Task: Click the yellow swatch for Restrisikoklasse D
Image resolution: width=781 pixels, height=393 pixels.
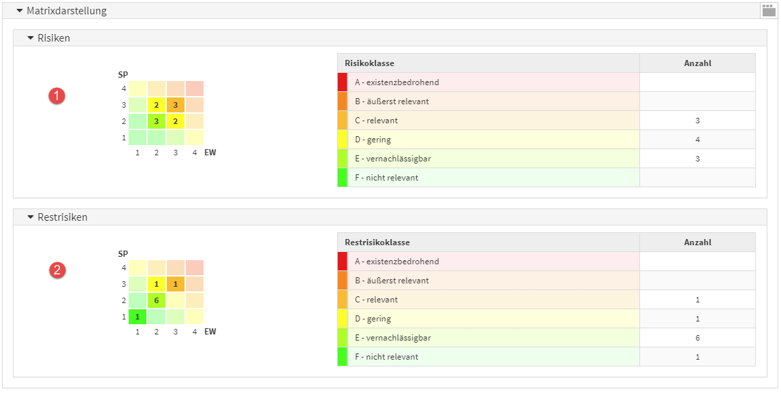Action: pos(342,319)
